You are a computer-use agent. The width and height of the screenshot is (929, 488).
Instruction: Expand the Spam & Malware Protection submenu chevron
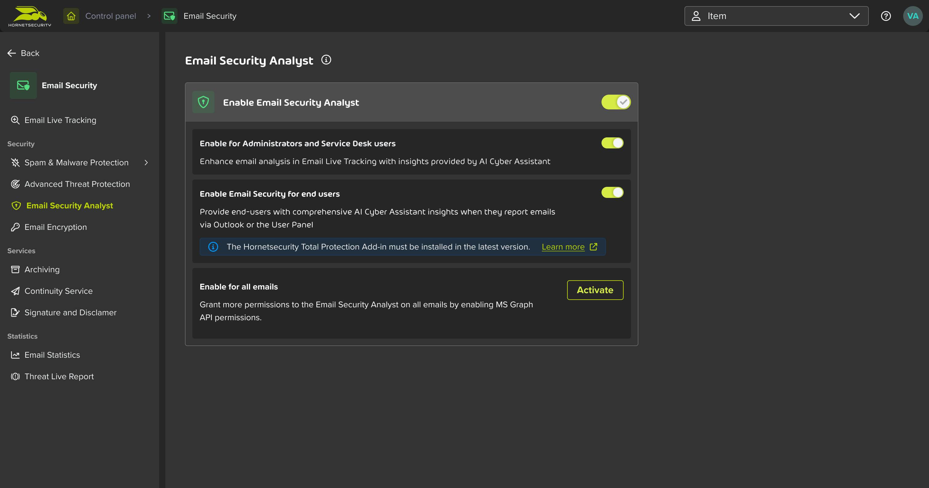pos(146,163)
